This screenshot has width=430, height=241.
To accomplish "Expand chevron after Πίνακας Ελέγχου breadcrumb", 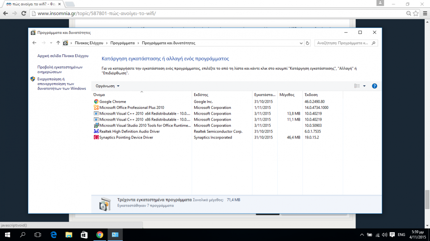I will pos(106,43).
